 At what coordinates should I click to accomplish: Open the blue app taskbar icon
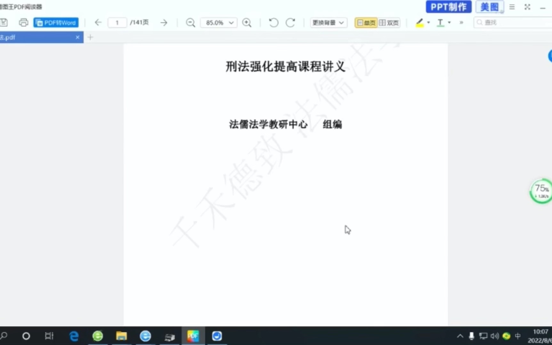217,336
